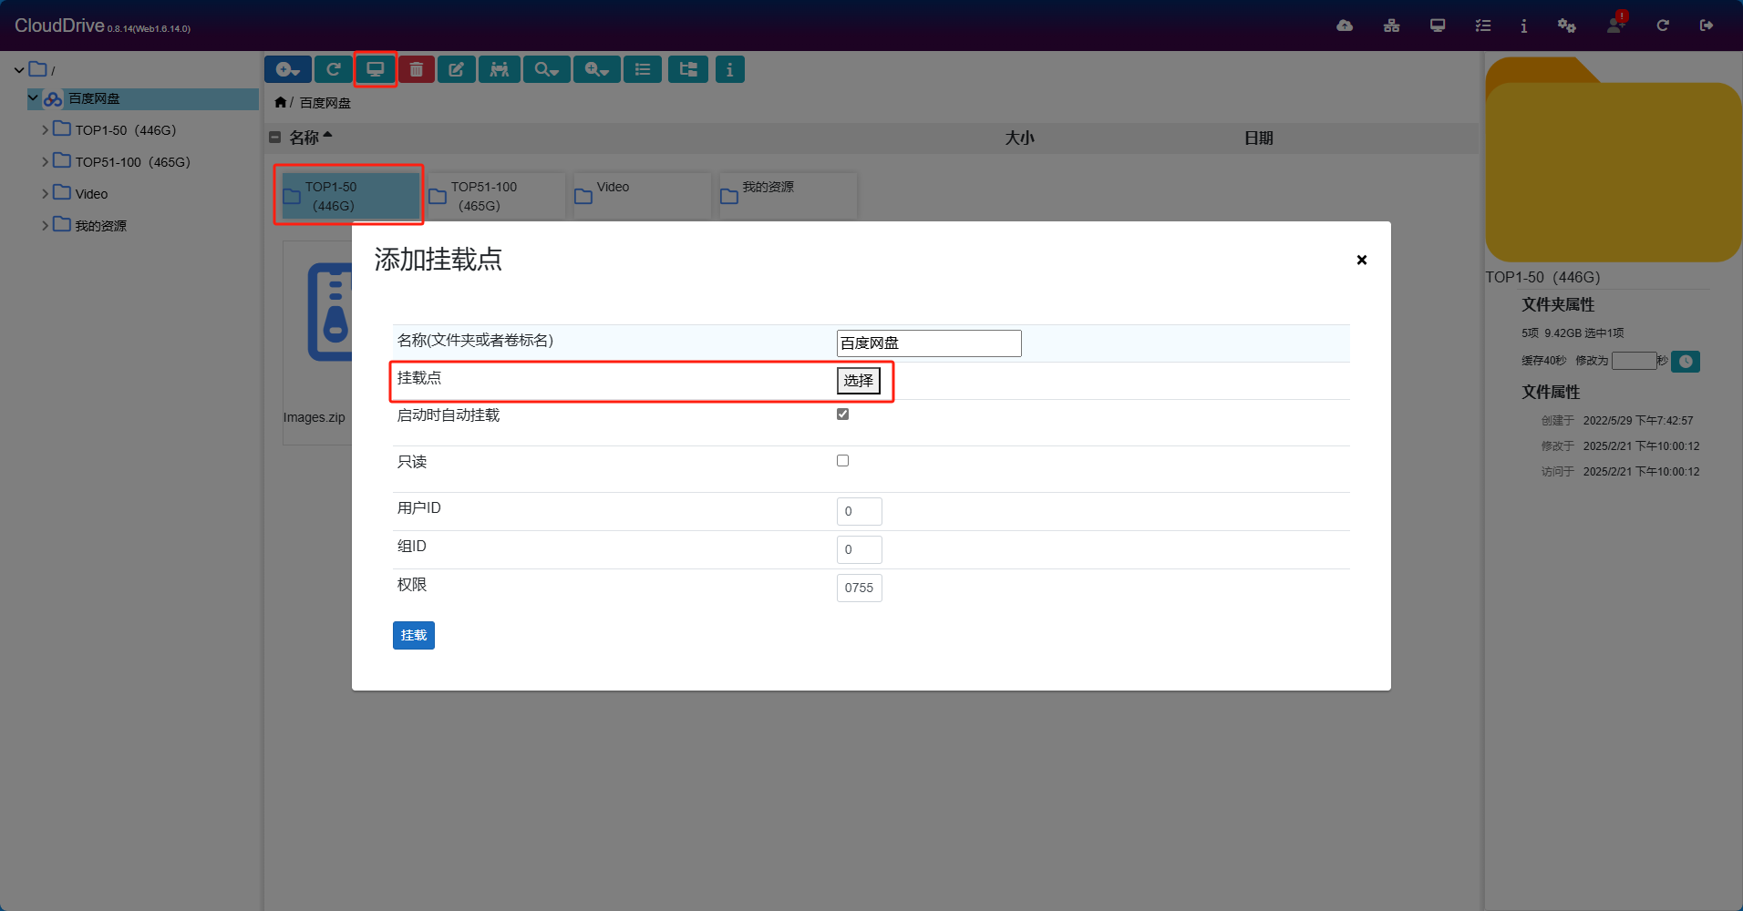Expand TOP51-100 (465G) in the tree

[x=45, y=162]
